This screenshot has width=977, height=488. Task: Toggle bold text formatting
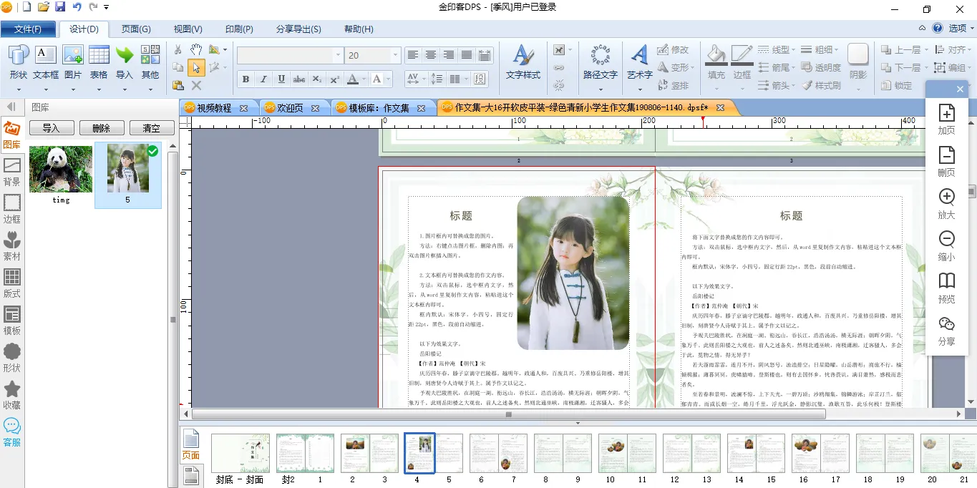[x=246, y=79]
